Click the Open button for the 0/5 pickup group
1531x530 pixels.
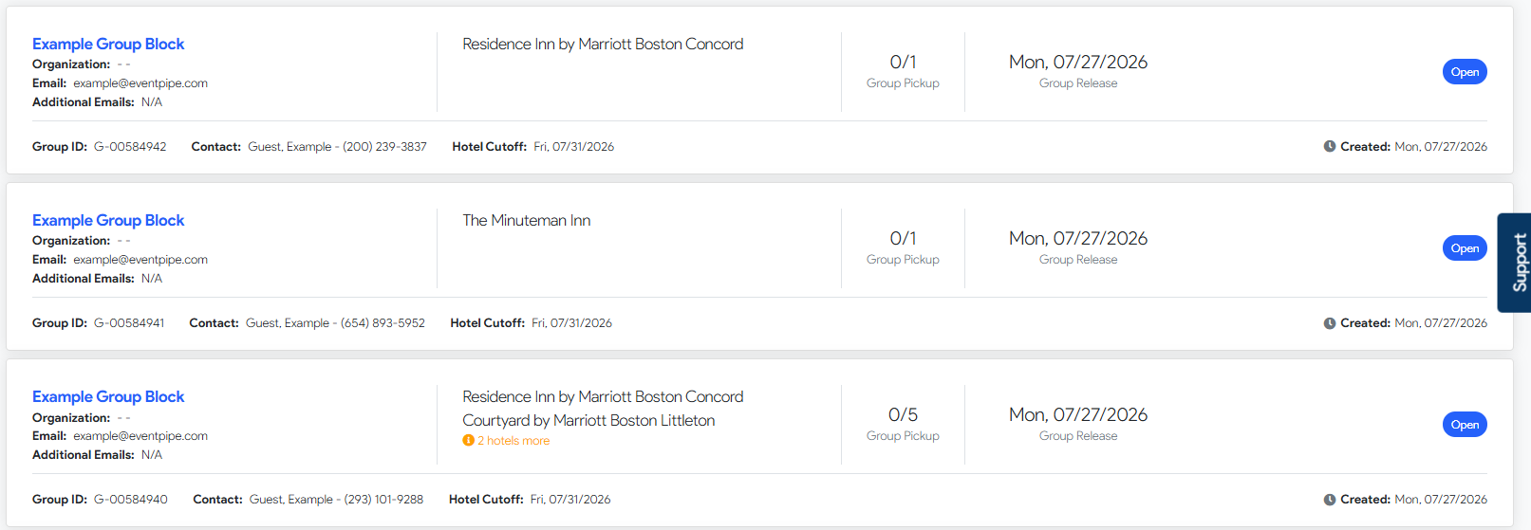click(1465, 425)
